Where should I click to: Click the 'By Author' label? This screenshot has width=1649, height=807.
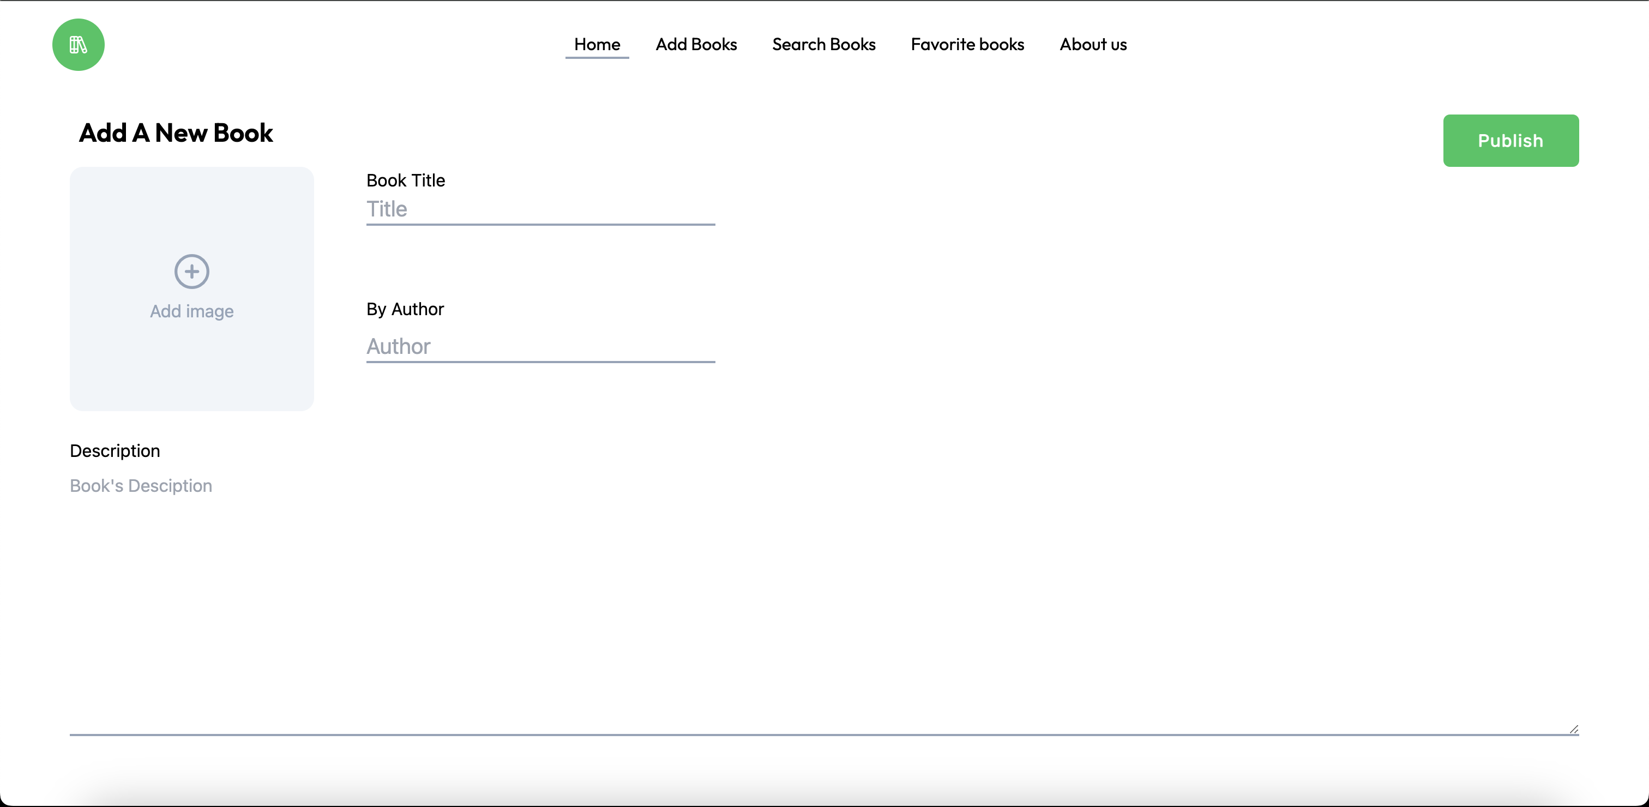[x=405, y=309]
